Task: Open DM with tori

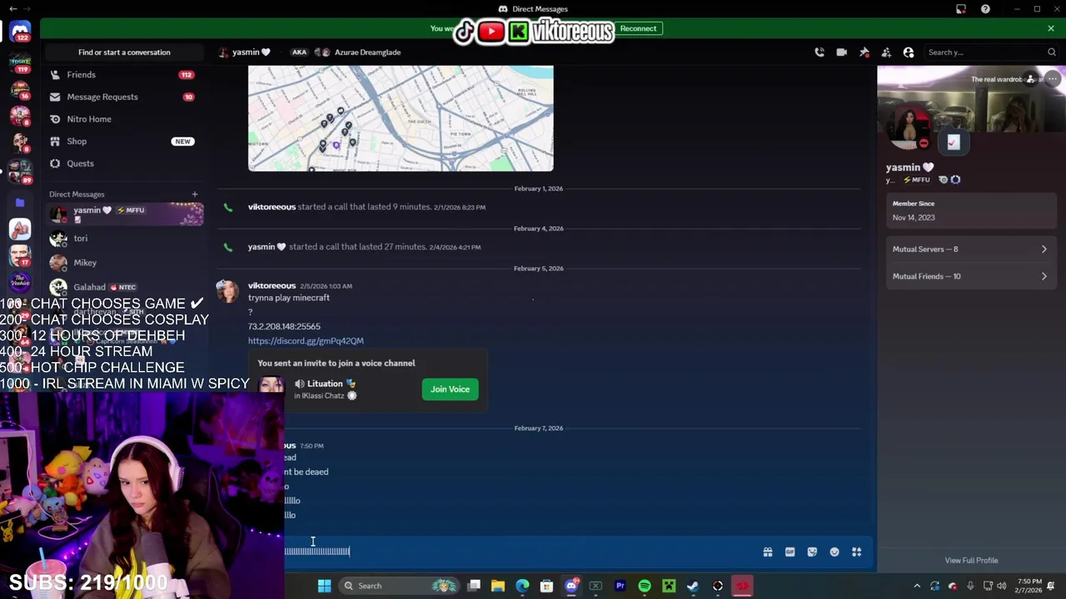Action: [125, 239]
